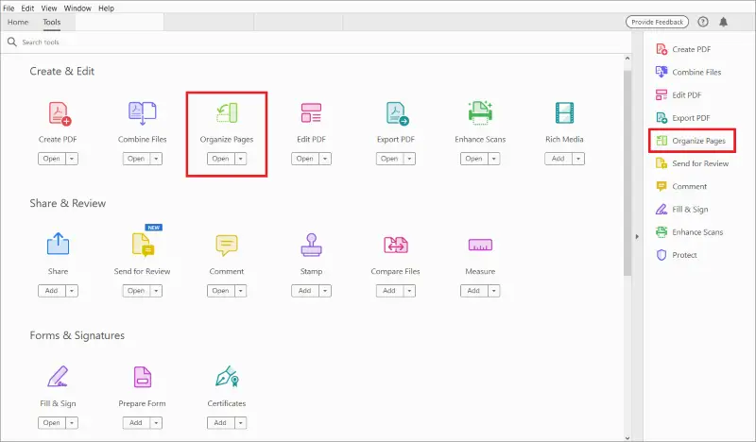
Task: Click Open button under Fill & Sign
Action: pyautogui.click(x=52, y=423)
